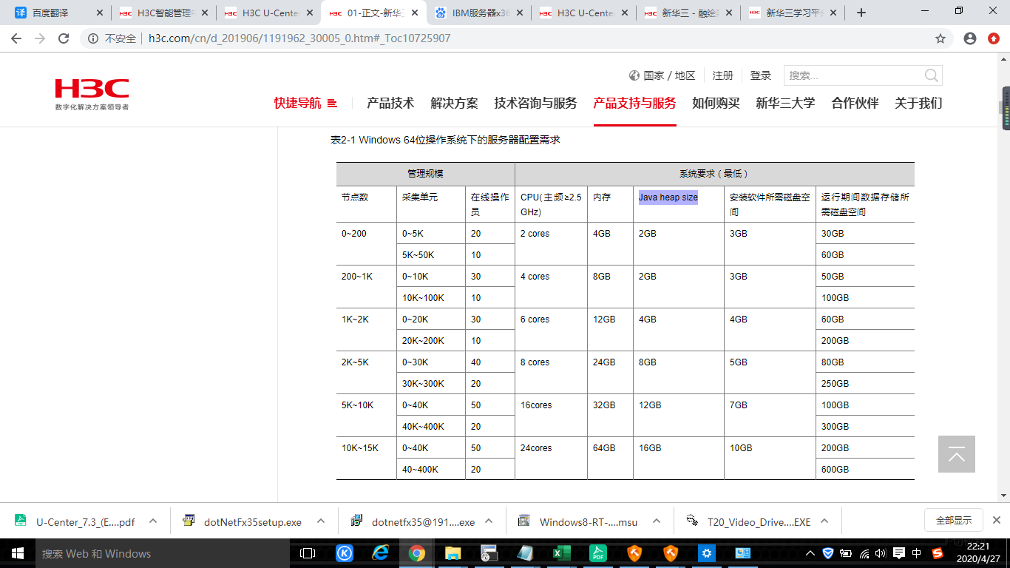The height and width of the screenshot is (568, 1010).
Task: Close the downloads bar
Action: pyautogui.click(x=996, y=520)
